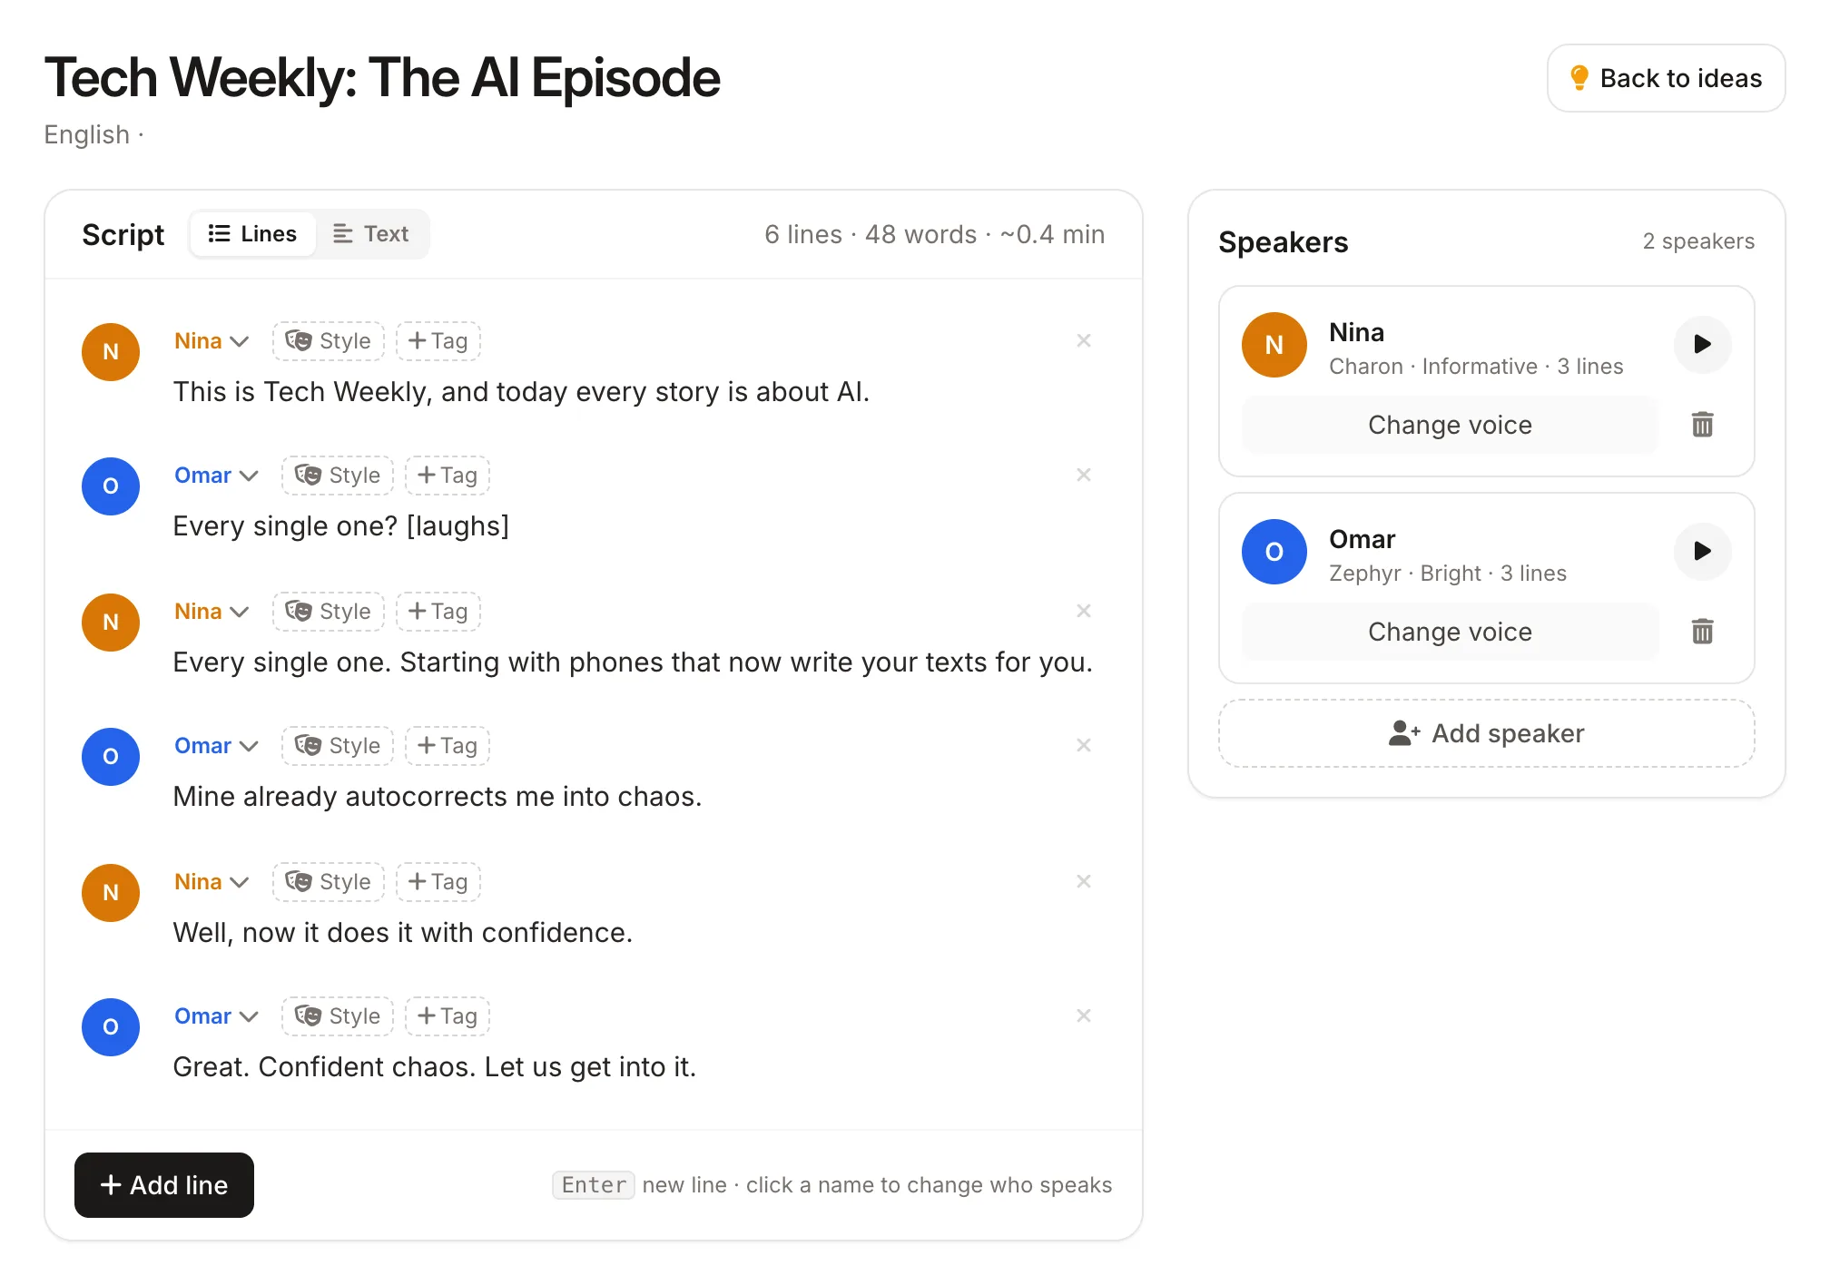This screenshot has width=1830, height=1285.
Task: Delete the Nina speaker with trash icon
Action: (x=1702, y=425)
